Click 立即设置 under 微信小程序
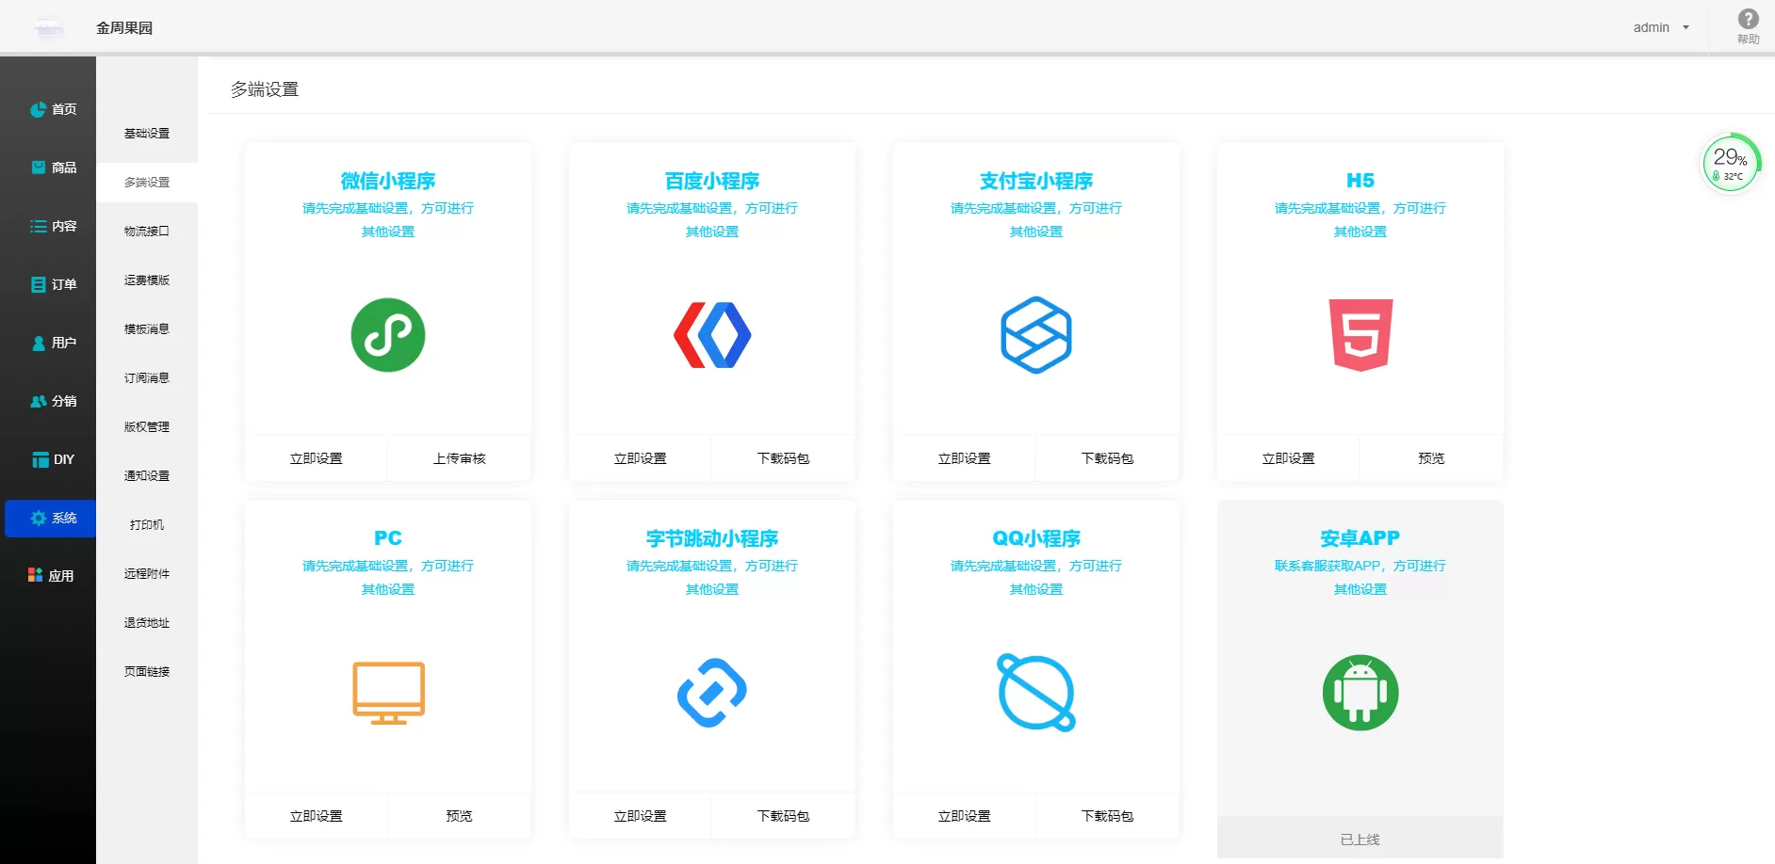Viewport: 1775px width, 864px height. pyautogui.click(x=317, y=458)
